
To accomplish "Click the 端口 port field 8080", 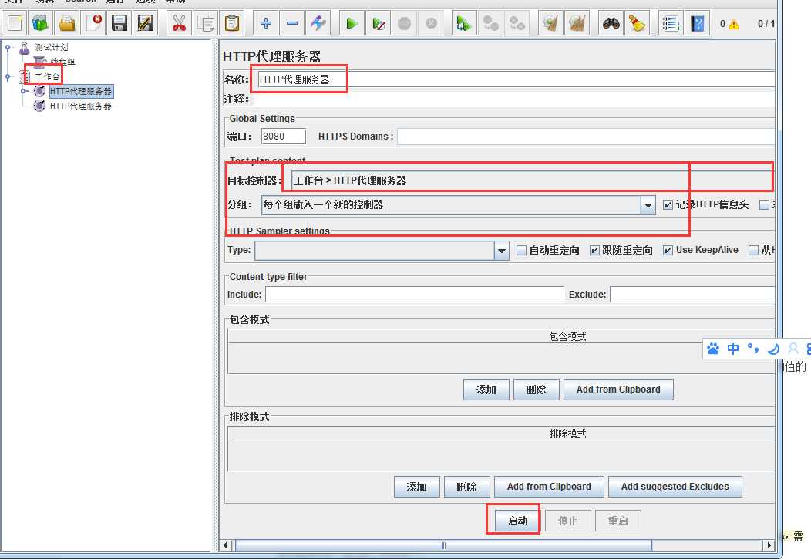I will 284,137.
